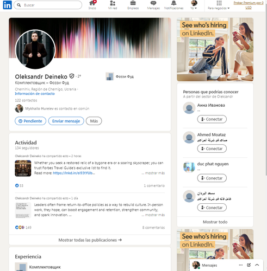Open Ahmed Moataz's avatar
Image resolution: width=267 pixels, height=271 pixels.
189,137
